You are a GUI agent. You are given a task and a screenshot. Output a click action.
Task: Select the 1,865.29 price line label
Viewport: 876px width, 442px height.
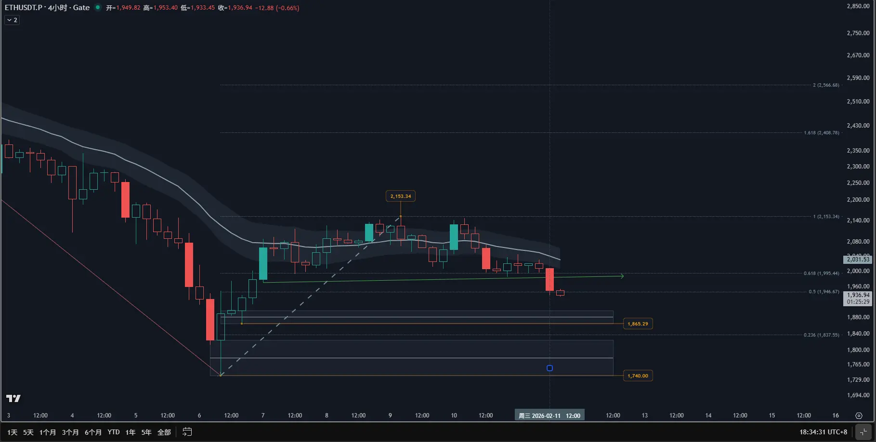point(638,324)
